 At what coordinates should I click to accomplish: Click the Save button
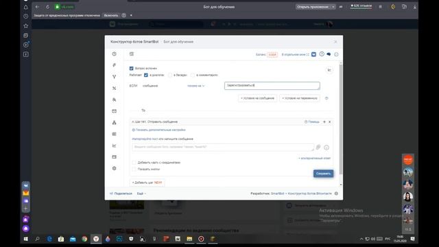323,174
